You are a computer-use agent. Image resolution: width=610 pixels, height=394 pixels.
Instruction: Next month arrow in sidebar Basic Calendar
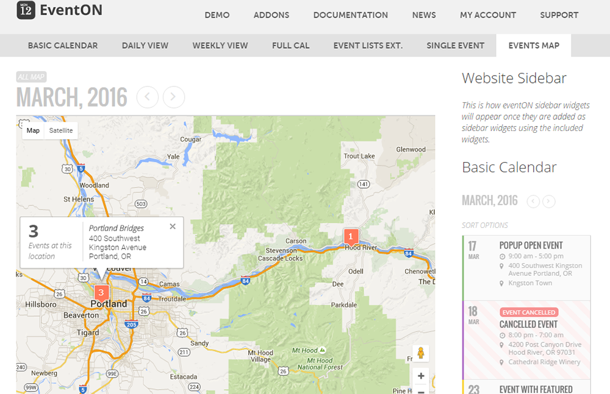point(548,202)
